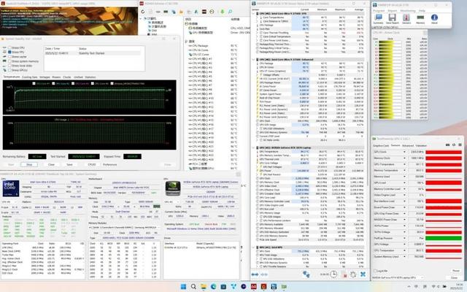Click the Stop button in stability test
This screenshot has width=467, height=292.
[29, 164]
